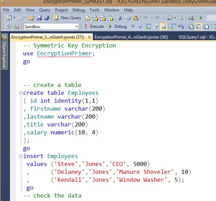This screenshot has height=201, width=216.
Task: Click the Paste clipboard icon
Action: (136, 18)
